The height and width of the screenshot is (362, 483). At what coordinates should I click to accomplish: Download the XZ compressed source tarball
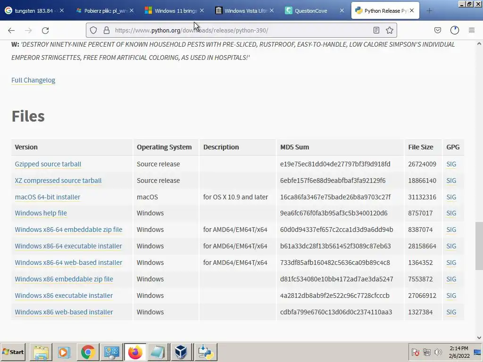[x=58, y=181]
